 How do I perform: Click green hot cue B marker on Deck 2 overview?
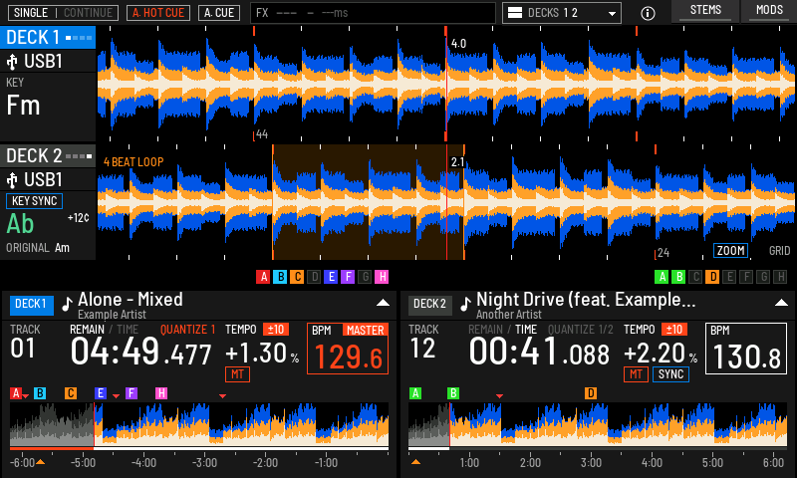coord(453,393)
